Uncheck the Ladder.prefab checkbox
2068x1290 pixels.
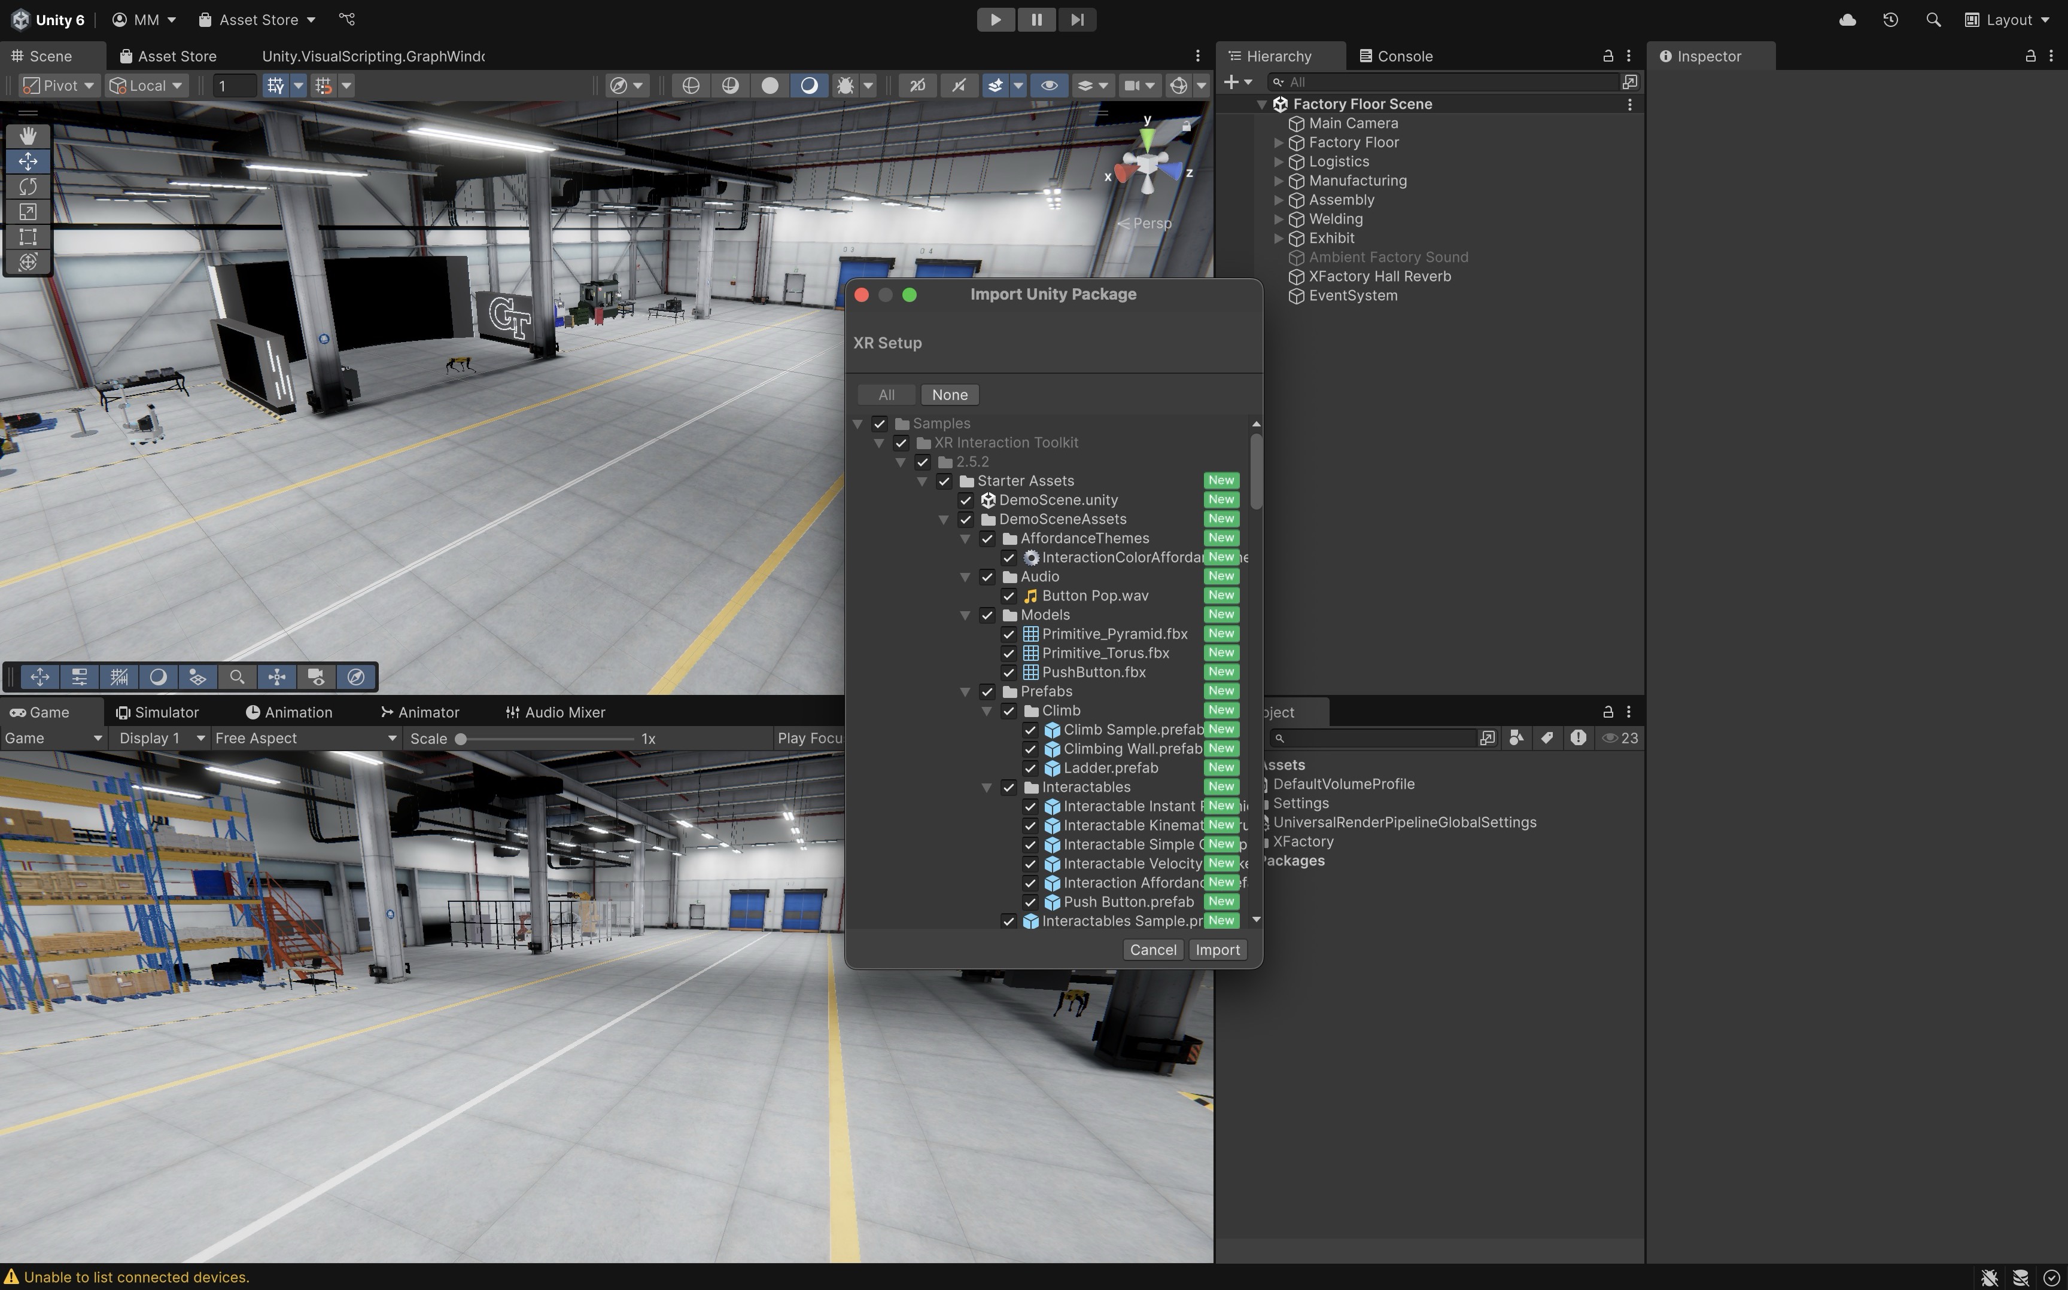1030,768
